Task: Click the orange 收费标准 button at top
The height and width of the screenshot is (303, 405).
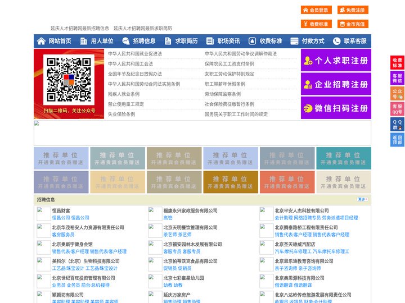Action: pos(316,24)
